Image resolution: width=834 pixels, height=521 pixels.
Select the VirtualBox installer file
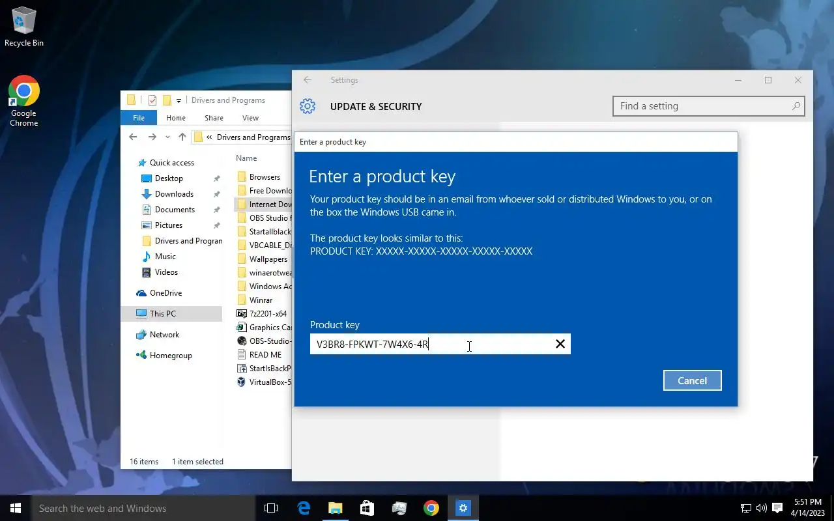tap(270, 382)
